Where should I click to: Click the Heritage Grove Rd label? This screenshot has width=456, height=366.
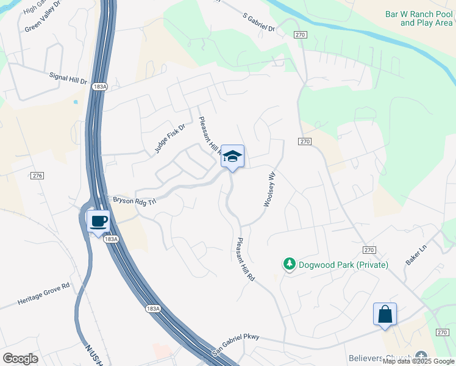pyautogui.click(x=44, y=293)
